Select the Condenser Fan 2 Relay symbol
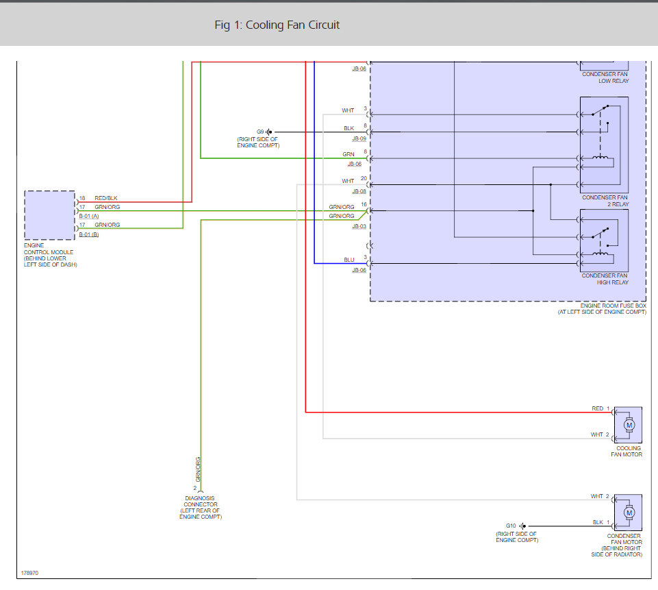Image resolution: width=658 pixels, height=590 pixels. (604, 144)
